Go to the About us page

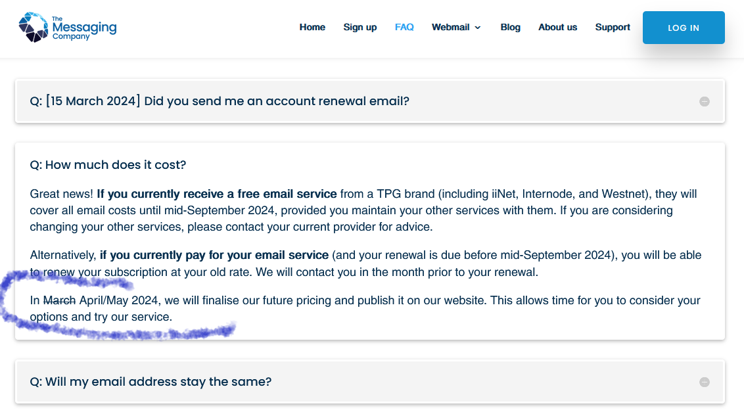[x=557, y=27]
